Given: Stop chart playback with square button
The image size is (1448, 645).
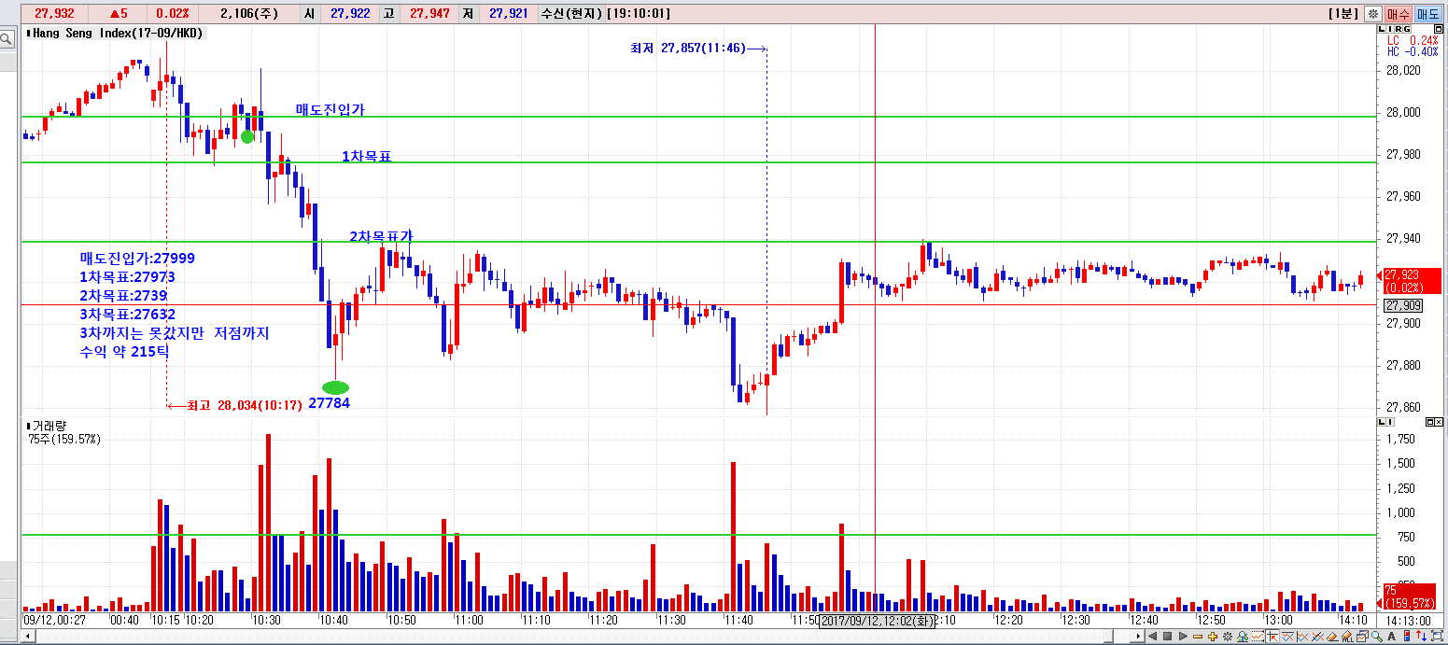Looking at the screenshot, I should pos(1167,636).
